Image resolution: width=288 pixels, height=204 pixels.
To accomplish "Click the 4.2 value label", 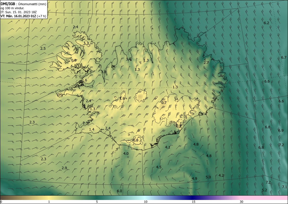I will pyautogui.click(x=221, y=176).
